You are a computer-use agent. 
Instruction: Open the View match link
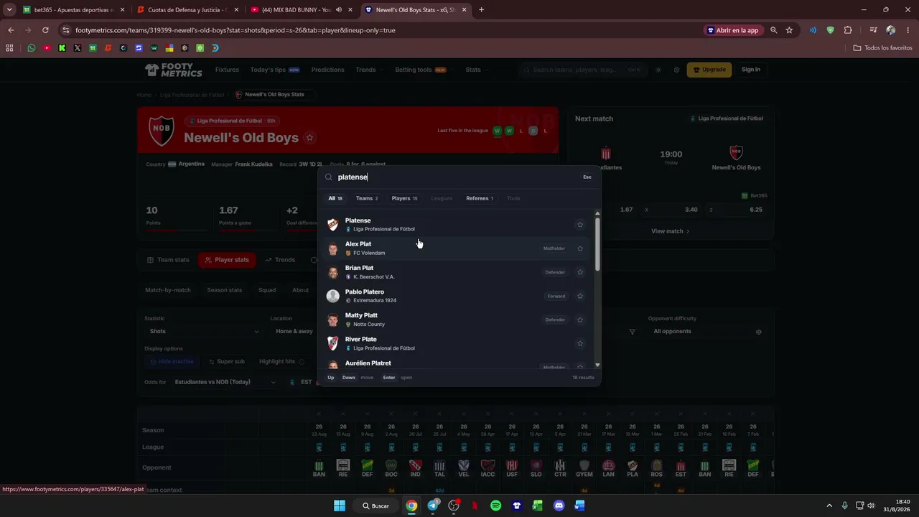click(670, 231)
